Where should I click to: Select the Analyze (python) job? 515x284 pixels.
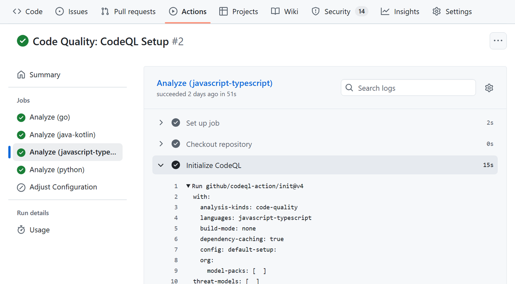pos(57,170)
